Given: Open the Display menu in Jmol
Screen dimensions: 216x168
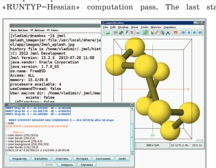Looking at the screenshot, I should (x=123, y=27).
